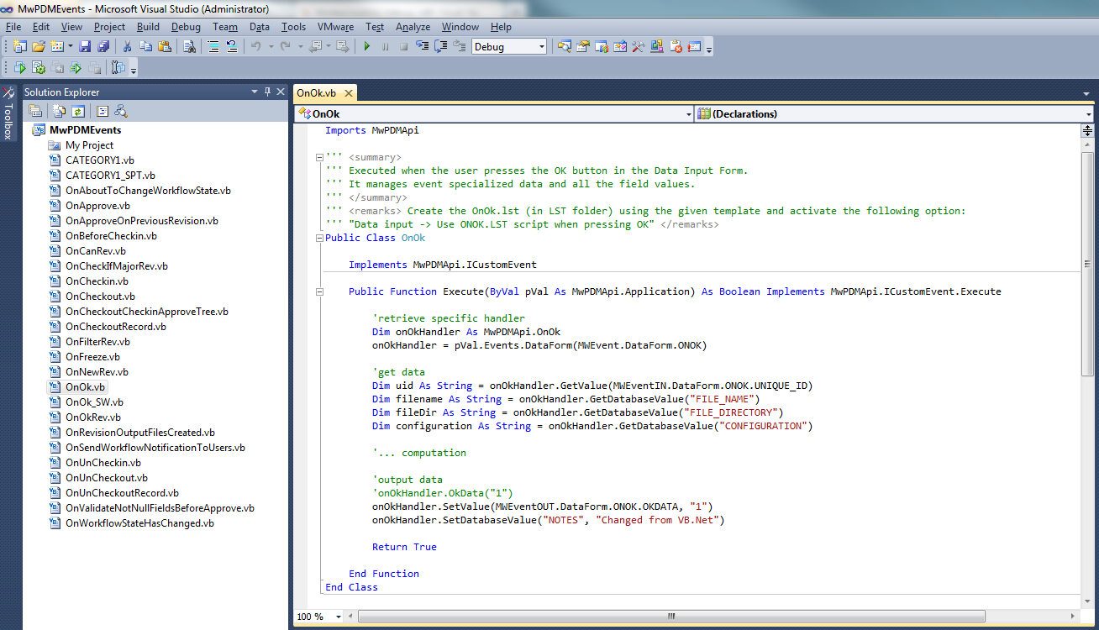This screenshot has width=1099, height=630.
Task: Open the Toolbox wrench-and-hammer toolbar icon
Action: (x=639, y=47)
